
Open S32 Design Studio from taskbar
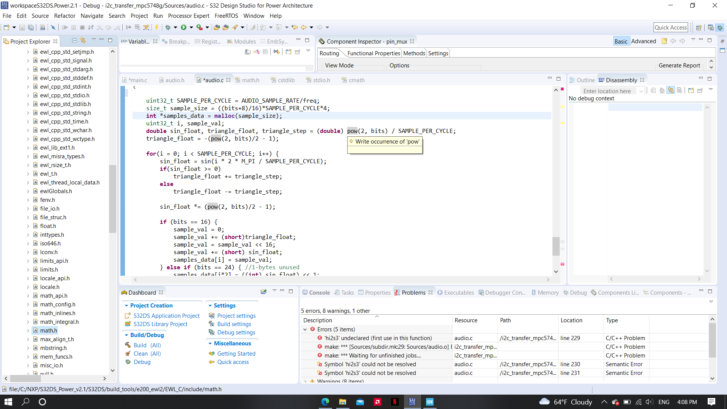coord(412,402)
